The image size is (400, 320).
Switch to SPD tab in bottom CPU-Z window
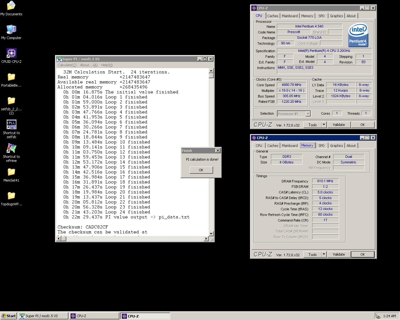[x=322, y=146]
